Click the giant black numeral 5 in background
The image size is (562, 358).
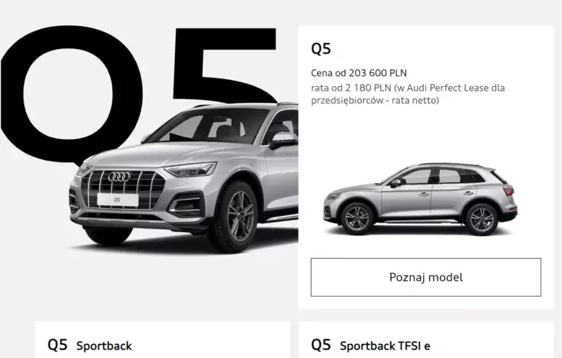(x=225, y=65)
